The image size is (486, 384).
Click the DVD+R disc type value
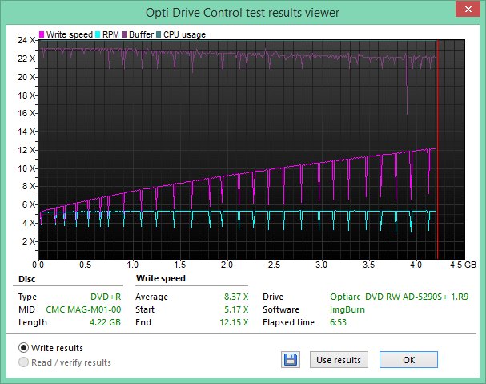(x=103, y=297)
